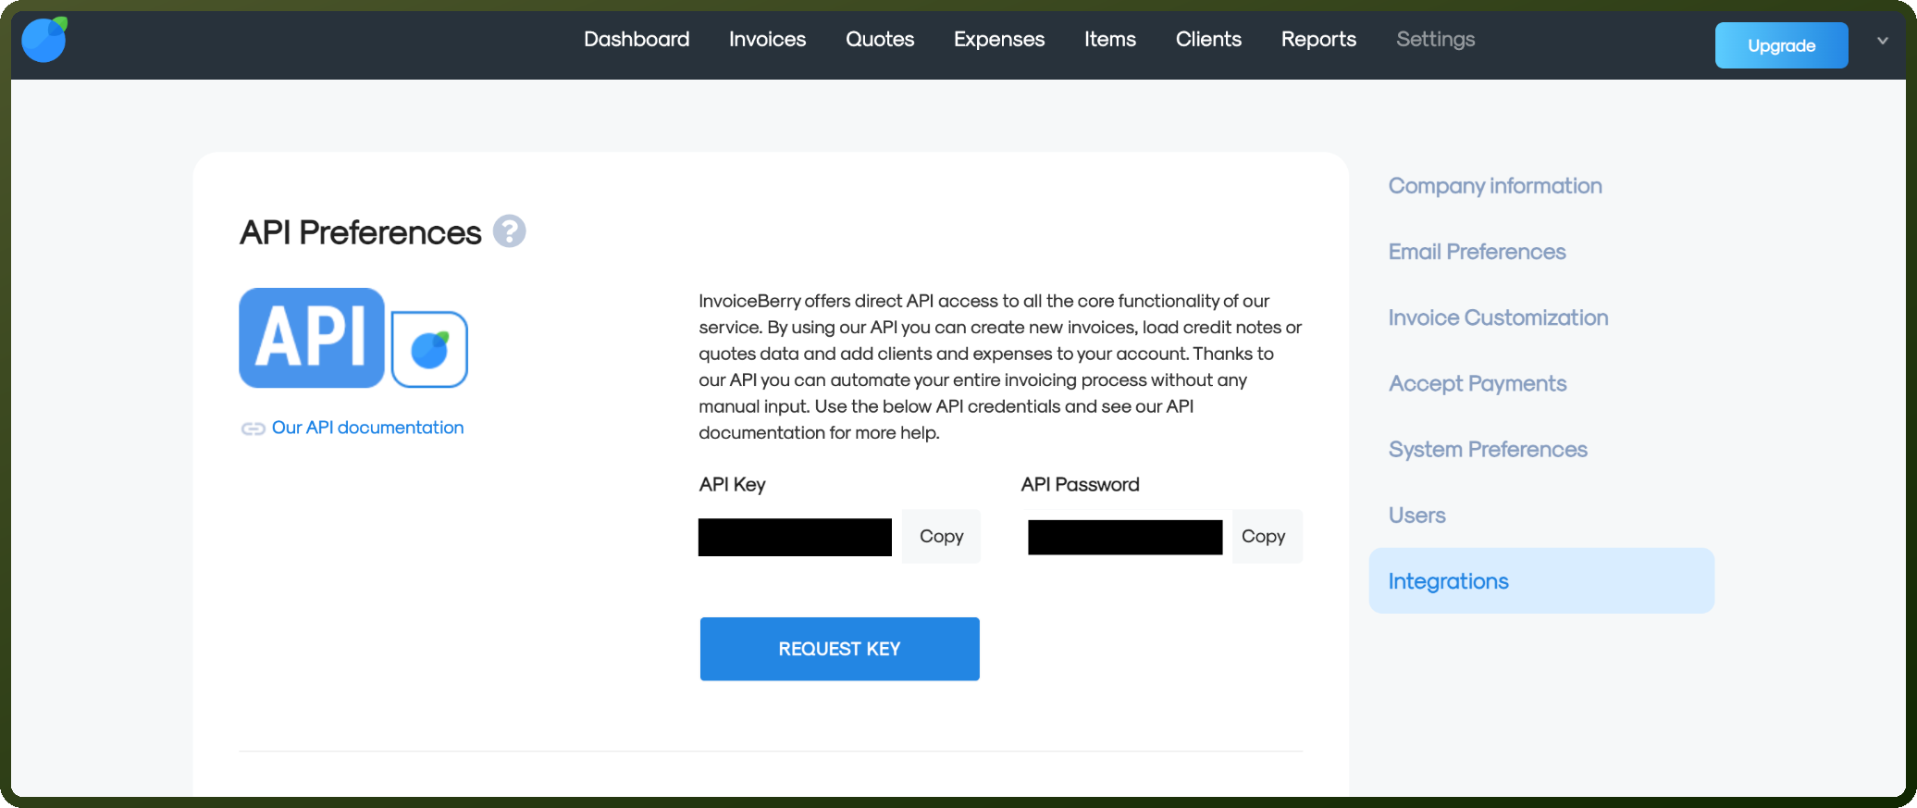
Task: Open System Preferences in the sidebar
Action: 1488,449
